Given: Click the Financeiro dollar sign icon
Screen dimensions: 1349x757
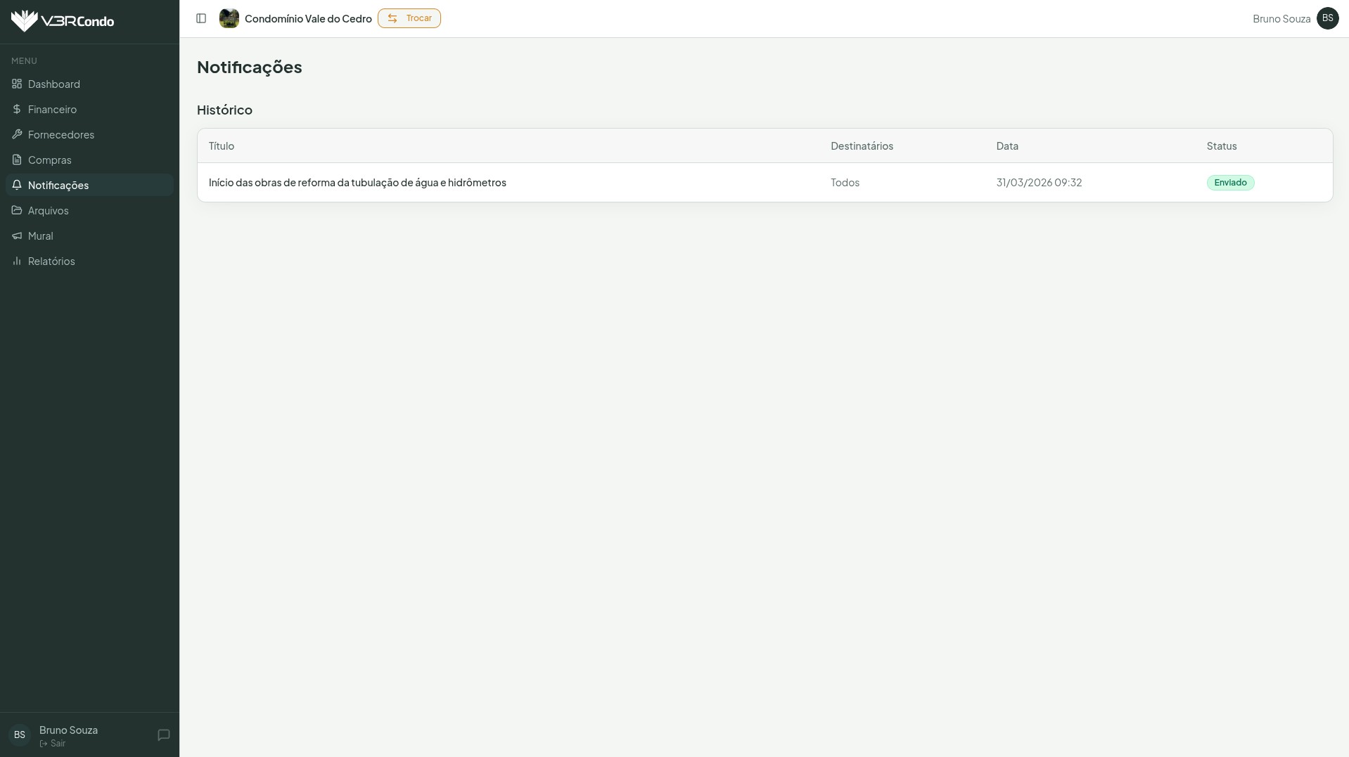Looking at the screenshot, I should coord(17,109).
